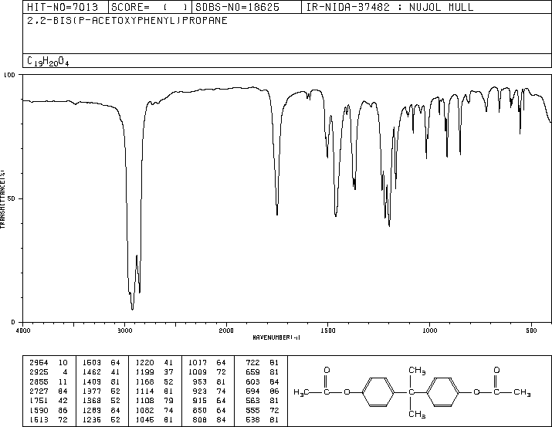Select peak table entry 659

(x=252, y=371)
